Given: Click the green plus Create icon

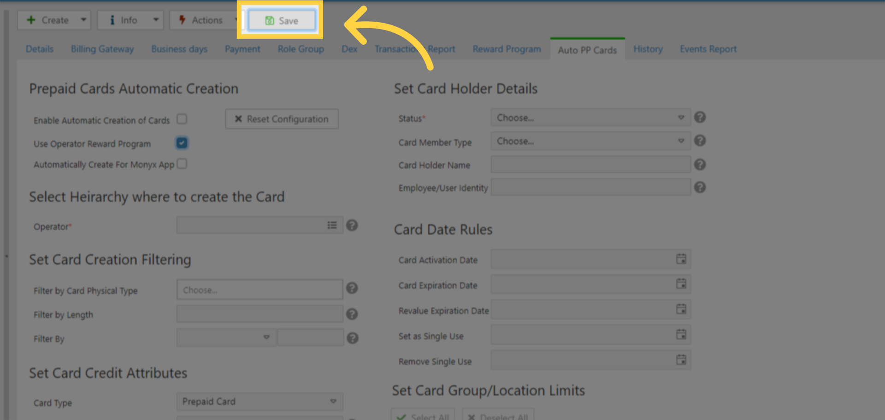Looking at the screenshot, I should (31, 20).
